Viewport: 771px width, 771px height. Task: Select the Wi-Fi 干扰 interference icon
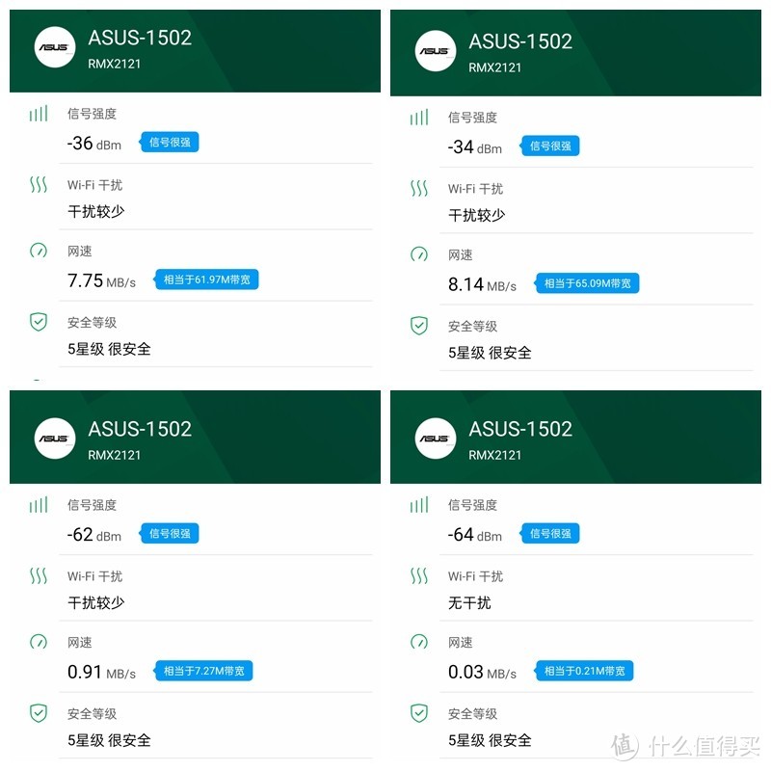(x=38, y=185)
